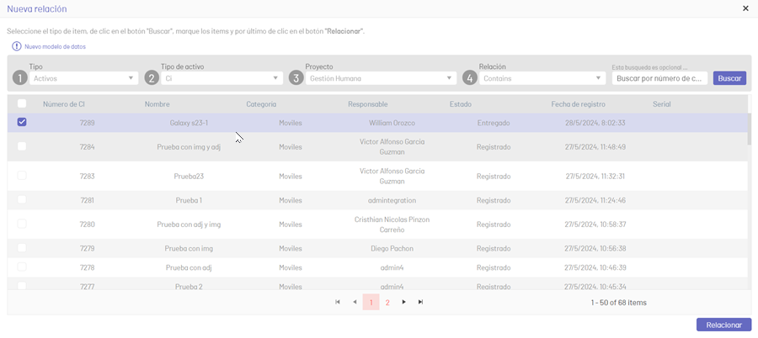The image size is (758, 338).
Task: Open the Proyecto dropdown showing Gestión Humana
Action: click(381, 78)
